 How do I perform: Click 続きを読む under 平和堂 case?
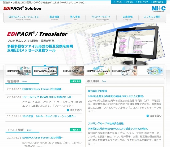(x=155, y=116)
